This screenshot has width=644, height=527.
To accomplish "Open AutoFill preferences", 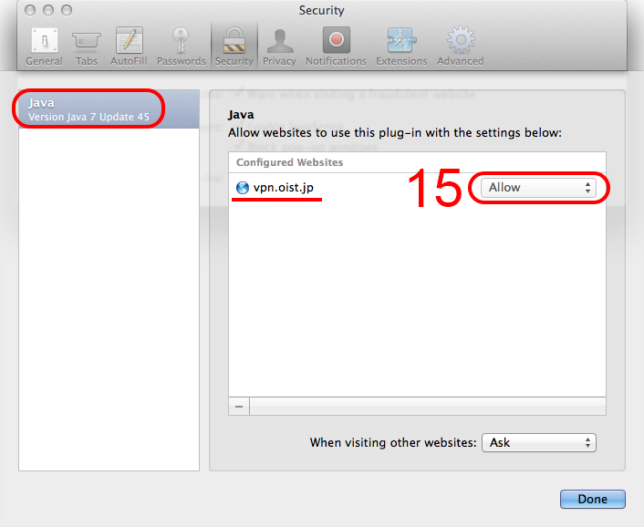I will pos(130,46).
